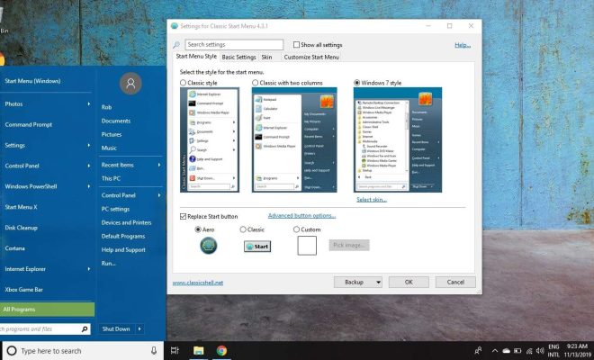Click the Type here to search box

tap(84, 351)
